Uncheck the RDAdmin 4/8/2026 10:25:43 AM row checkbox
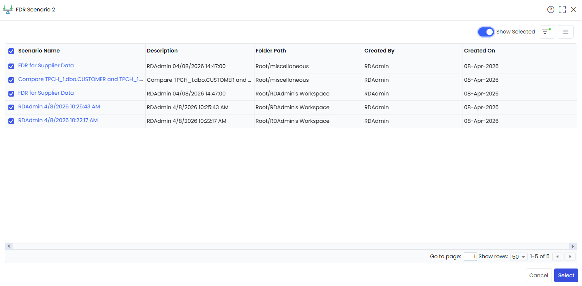 click(x=11, y=107)
